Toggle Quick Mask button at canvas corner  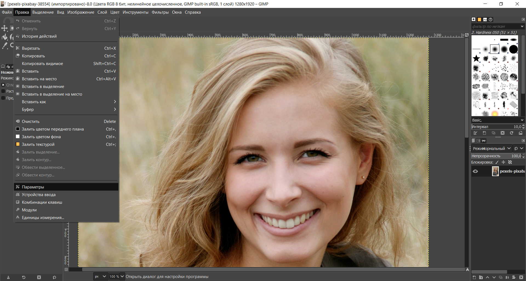tap(66, 270)
